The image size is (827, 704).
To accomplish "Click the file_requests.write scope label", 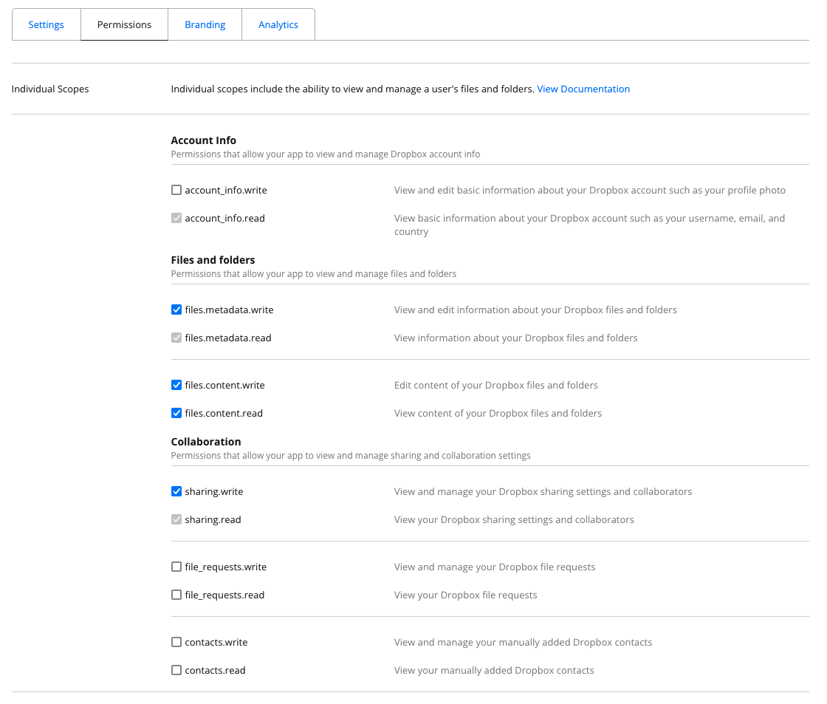I will pyautogui.click(x=226, y=567).
